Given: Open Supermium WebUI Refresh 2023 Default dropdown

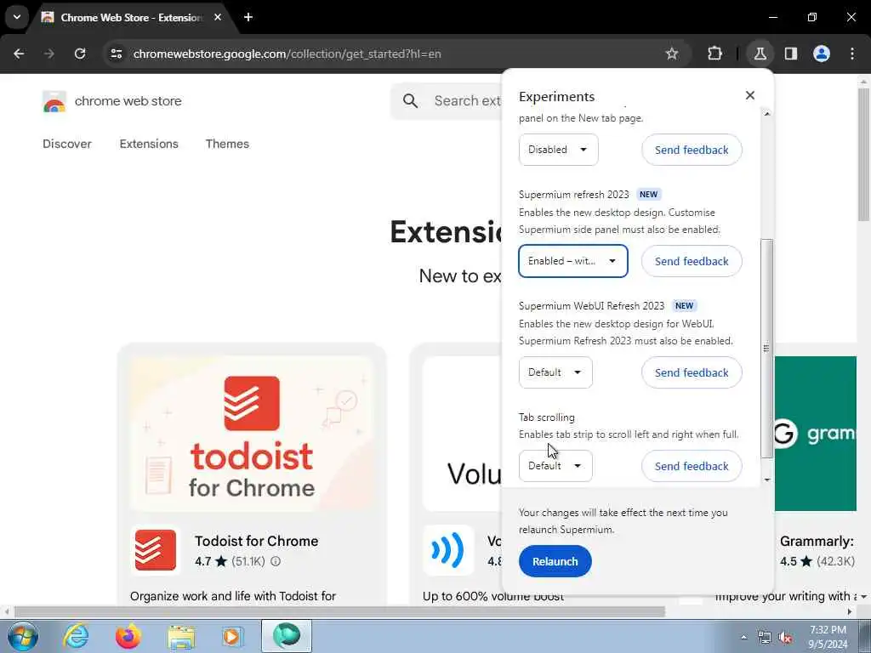Looking at the screenshot, I should 555,372.
